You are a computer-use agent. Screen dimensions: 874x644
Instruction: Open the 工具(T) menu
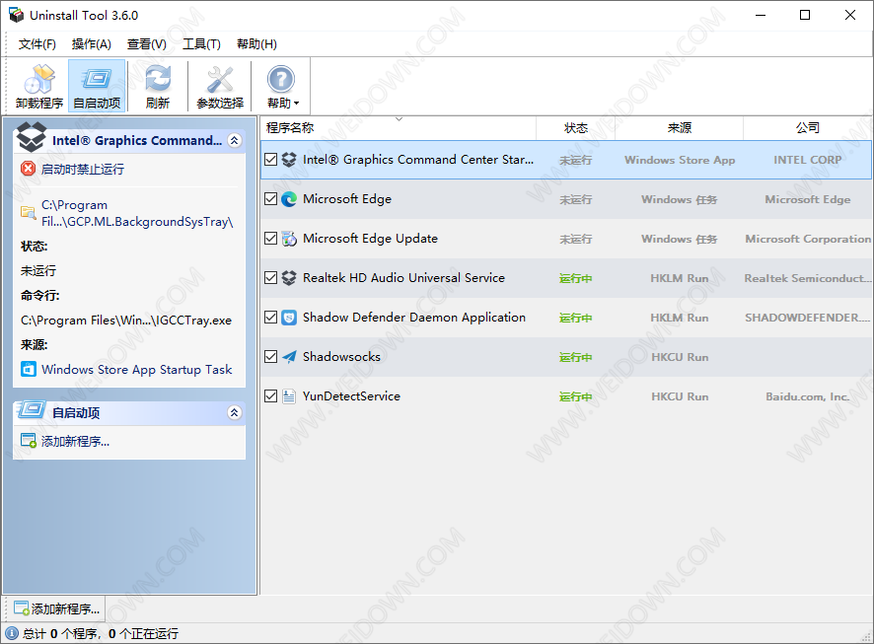coord(201,44)
